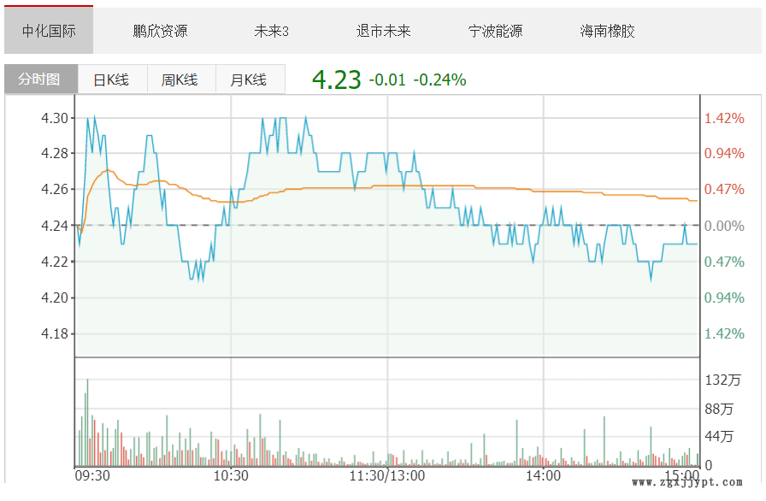Click the 0.00% percent axis label
766x501 pixels.
point(724,226)
